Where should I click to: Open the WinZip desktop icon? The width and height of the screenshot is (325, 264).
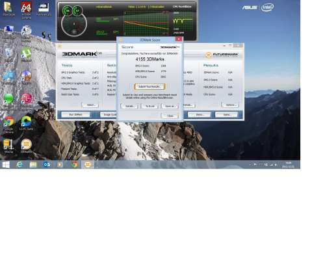click(x=8, y=146)
